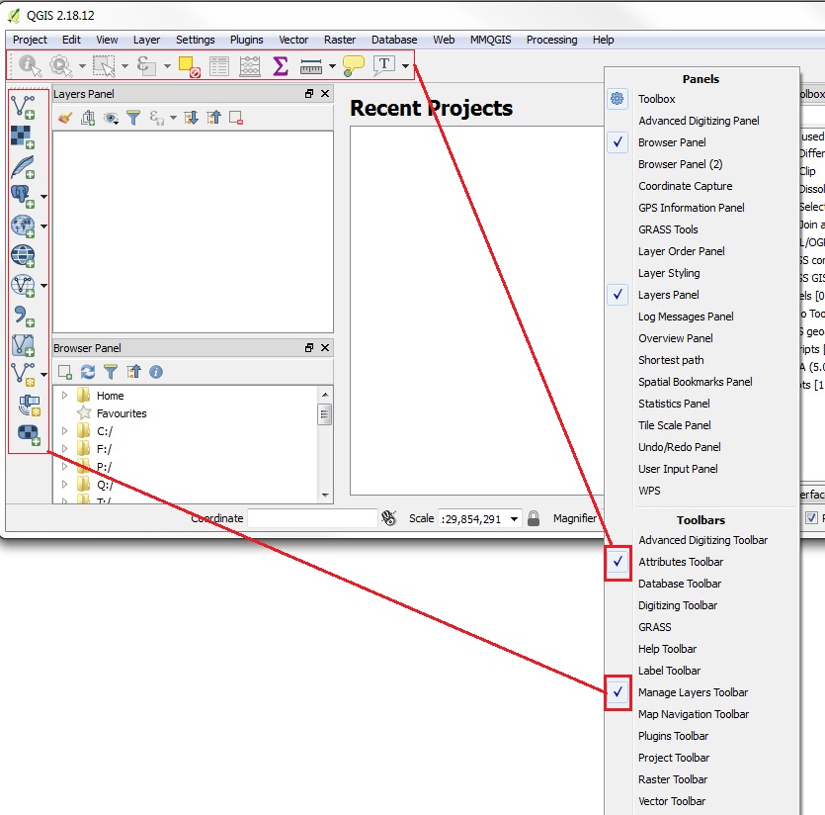The width and height of the screenshot is (825, 815).
Task: Show the Statistical Summary sigma tool
Action: (x=281, y=66)
